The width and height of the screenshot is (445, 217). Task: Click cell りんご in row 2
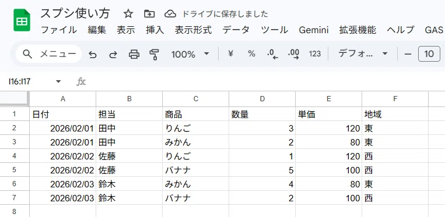click(x=195, y=128)
